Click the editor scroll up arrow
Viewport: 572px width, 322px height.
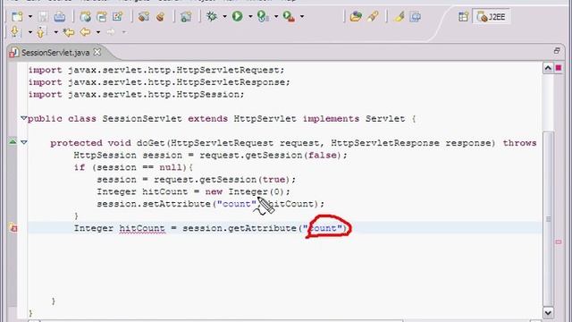[548, 68]
